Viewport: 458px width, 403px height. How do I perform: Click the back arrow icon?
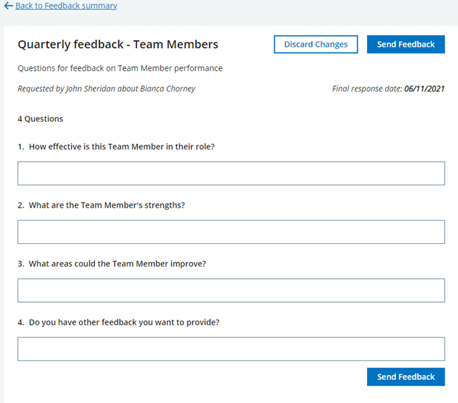point(9,6)
